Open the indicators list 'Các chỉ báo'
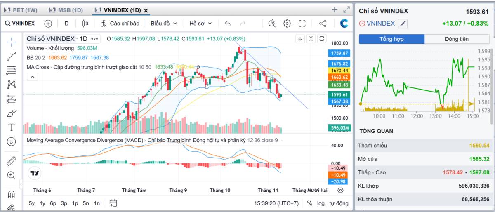495x212 pixels. (x=120, y=24)
